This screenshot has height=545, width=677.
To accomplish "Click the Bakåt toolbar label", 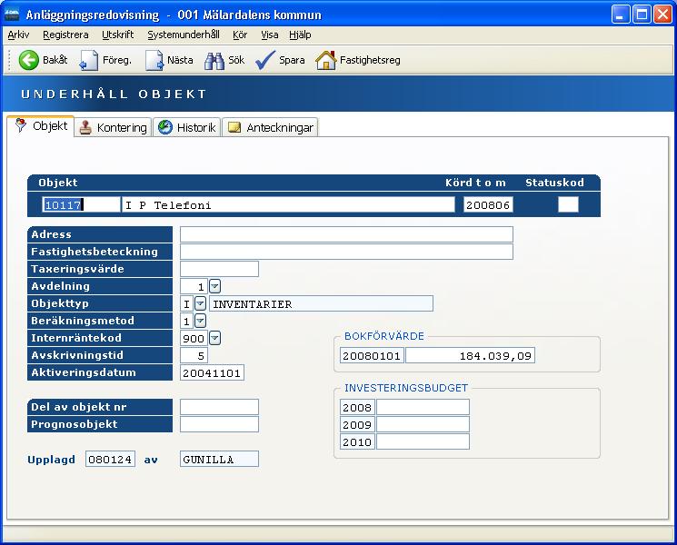I will (x=55, y=60).
